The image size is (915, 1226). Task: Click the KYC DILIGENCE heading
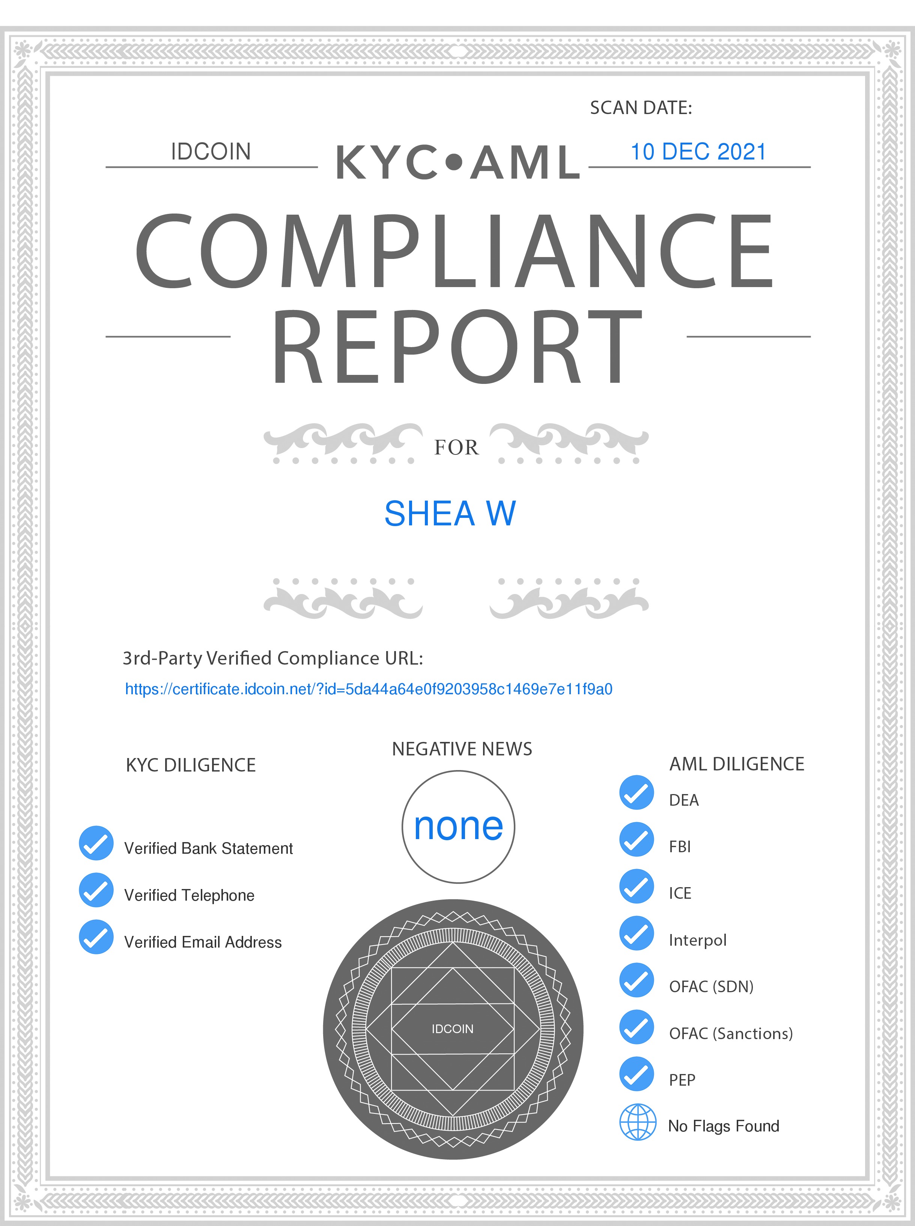click(x=191, y=765)
